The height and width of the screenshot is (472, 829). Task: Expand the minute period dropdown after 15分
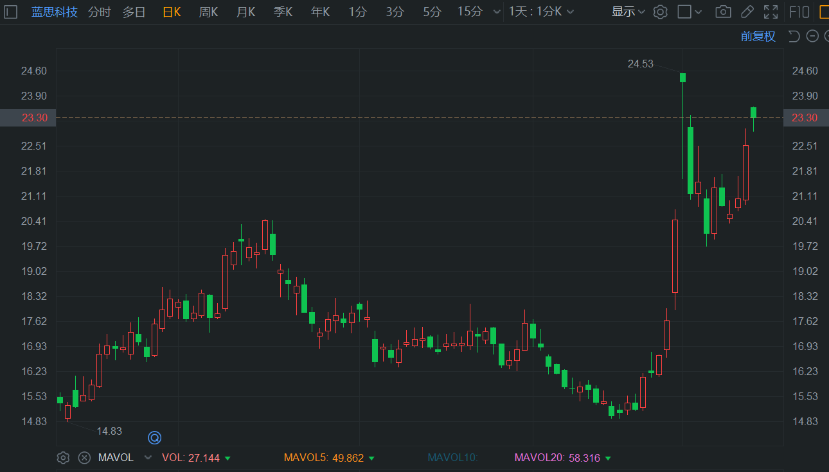pos(495,12)
